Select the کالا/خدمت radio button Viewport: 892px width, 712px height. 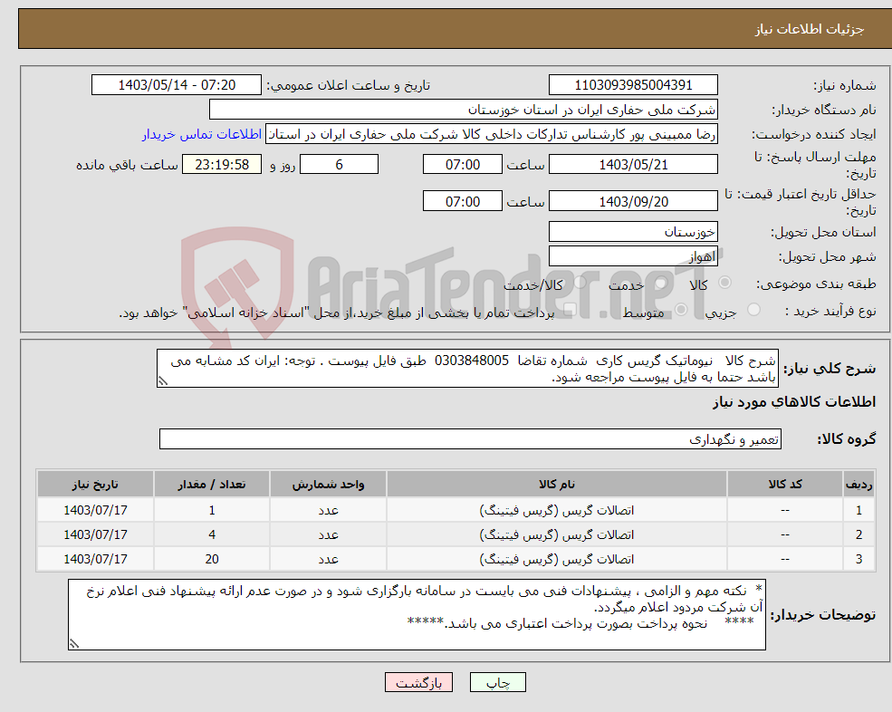pyautogui.click(x=580, y=283)
